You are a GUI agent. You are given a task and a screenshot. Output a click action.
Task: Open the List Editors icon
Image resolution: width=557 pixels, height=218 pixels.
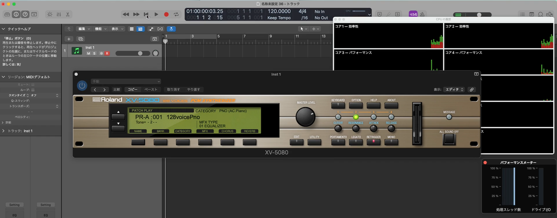522,14
